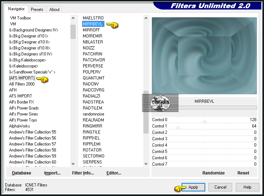Click the category list scrollbar thumb
Image resolution: width=264 pixels, height=196 pixels.
[x=73, y=32]
